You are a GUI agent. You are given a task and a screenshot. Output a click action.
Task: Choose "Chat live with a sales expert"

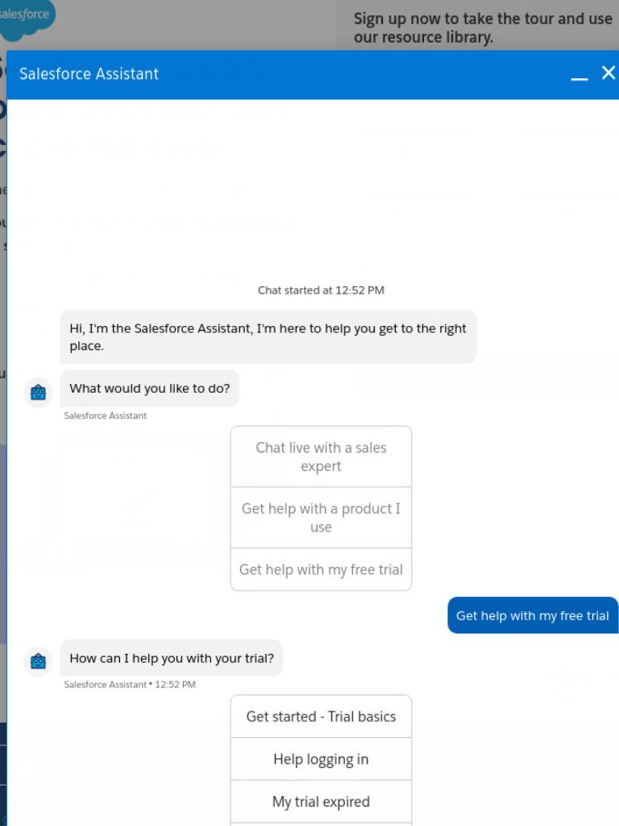pos(321,457)
